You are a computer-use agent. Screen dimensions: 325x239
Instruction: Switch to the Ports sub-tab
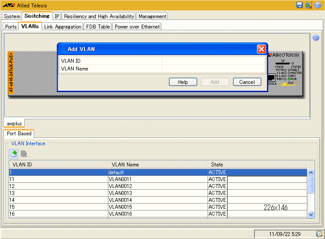(x=11, y=27)
